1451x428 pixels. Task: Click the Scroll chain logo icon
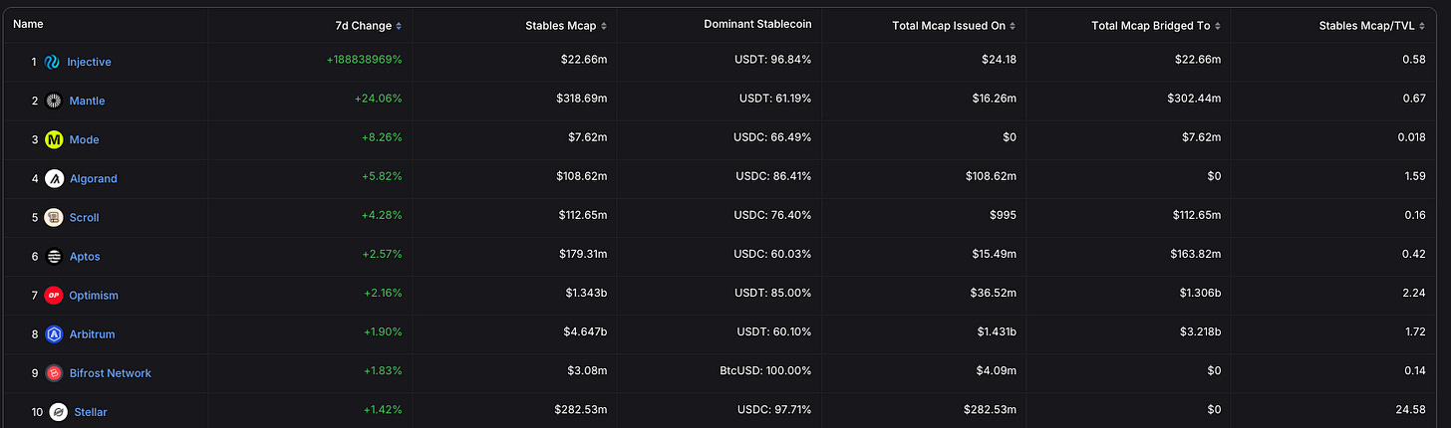coord(54,217)
